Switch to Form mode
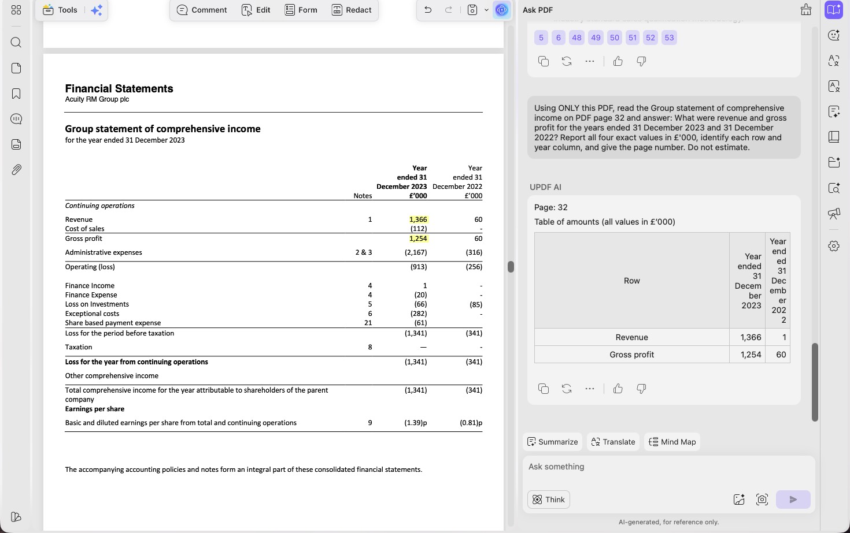 click(x=301, y=10)
